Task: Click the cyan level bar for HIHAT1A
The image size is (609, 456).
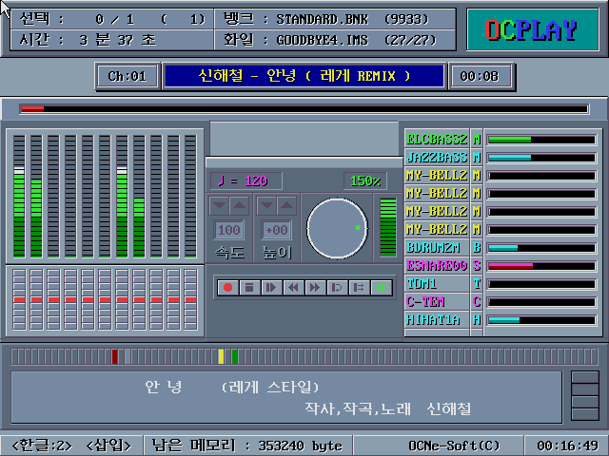Action: [x=541, y=320]
